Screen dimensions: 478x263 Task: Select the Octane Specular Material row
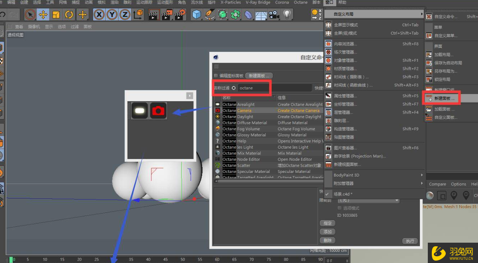268,172
